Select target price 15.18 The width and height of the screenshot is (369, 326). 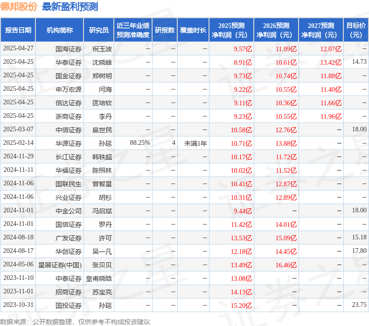coord(359,237)
